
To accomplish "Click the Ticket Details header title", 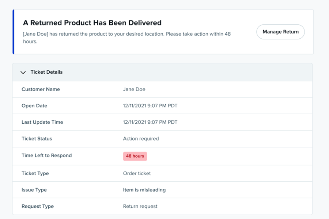I will point(46,72).
